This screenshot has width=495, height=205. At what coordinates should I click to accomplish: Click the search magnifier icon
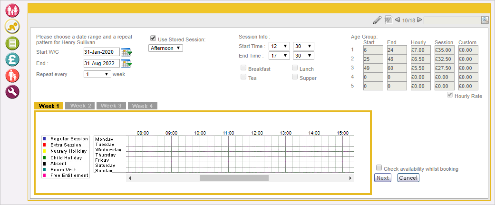[x=485, y=20]
